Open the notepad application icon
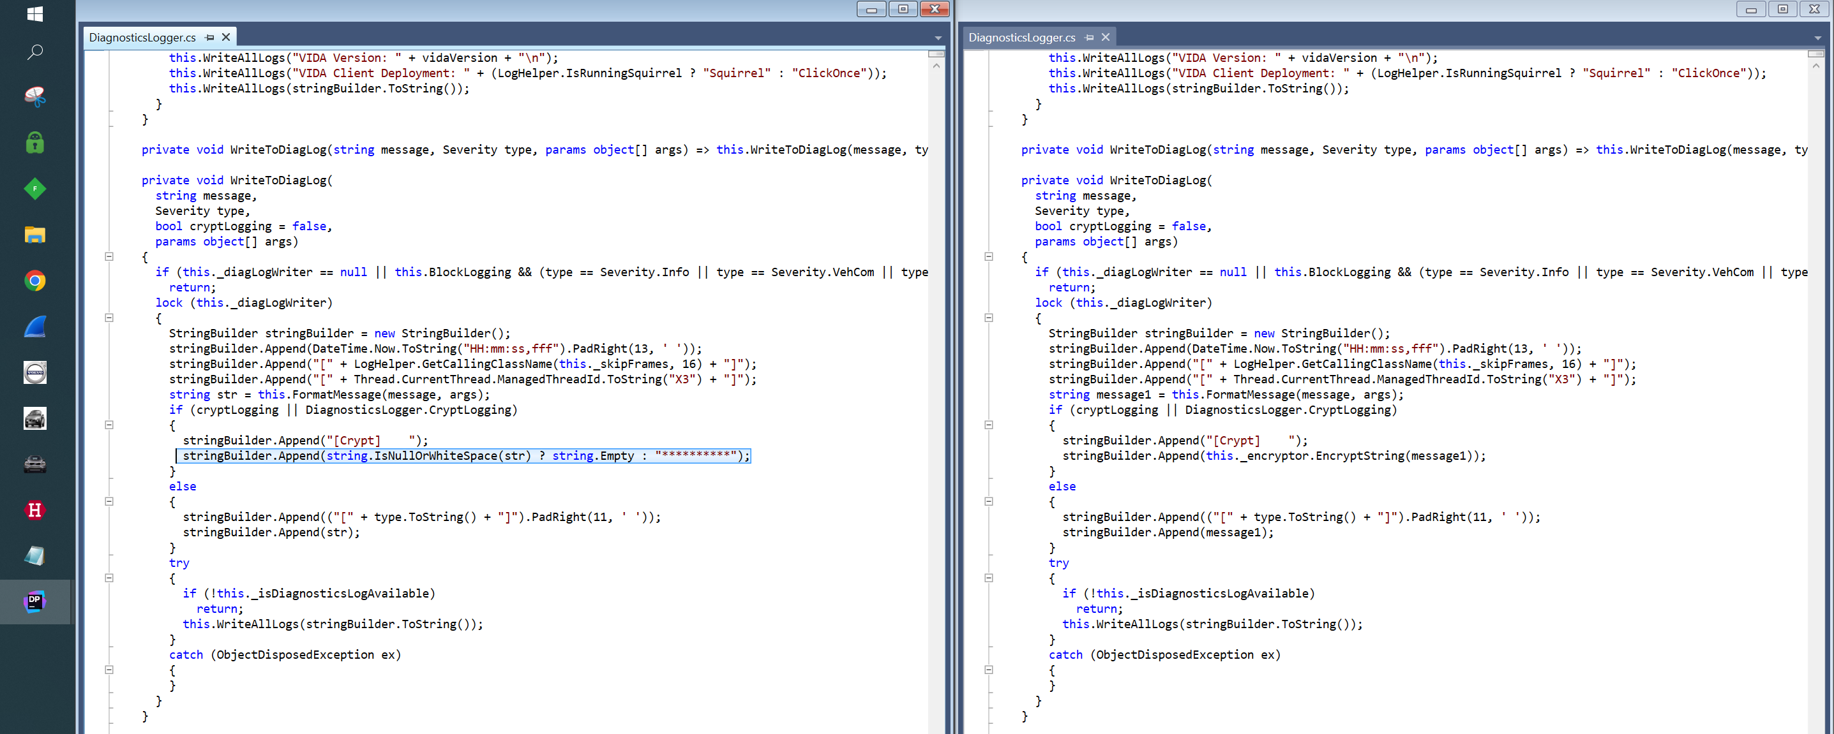The width and height of the screenshot is (1834, 734). click(x=34, y=556)
